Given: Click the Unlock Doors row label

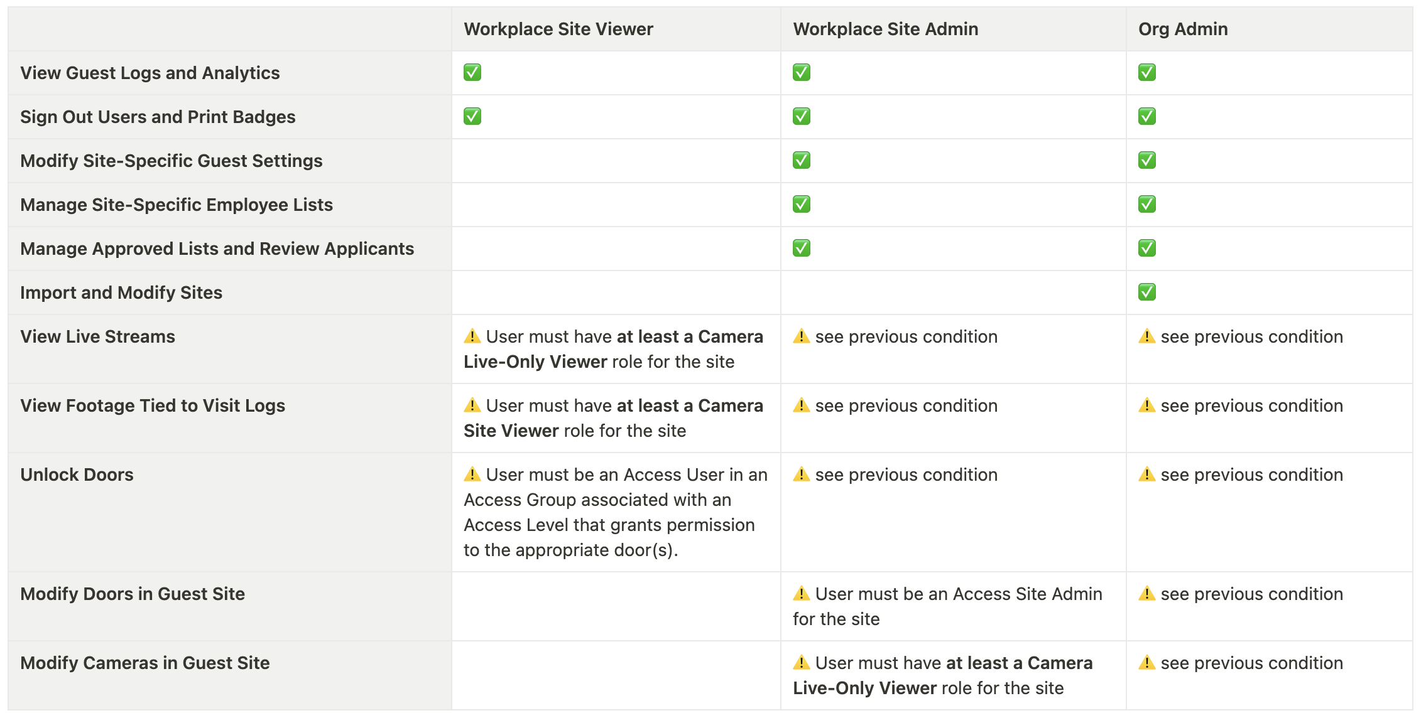Looking at the screenshot, I should 77,475.
